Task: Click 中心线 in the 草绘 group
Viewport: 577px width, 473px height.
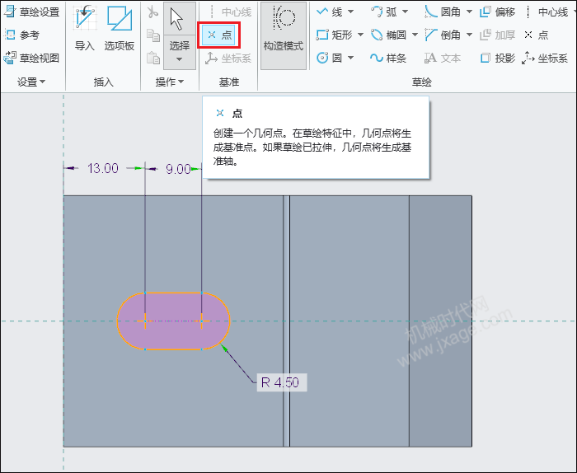Action: [547, 12]
